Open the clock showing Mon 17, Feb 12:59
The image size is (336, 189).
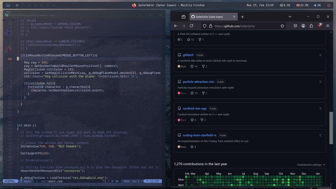tap(260, 5)
